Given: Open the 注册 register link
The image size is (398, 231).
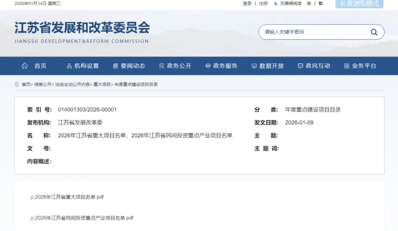Looking at the screenshot, I should pos(263,3).
